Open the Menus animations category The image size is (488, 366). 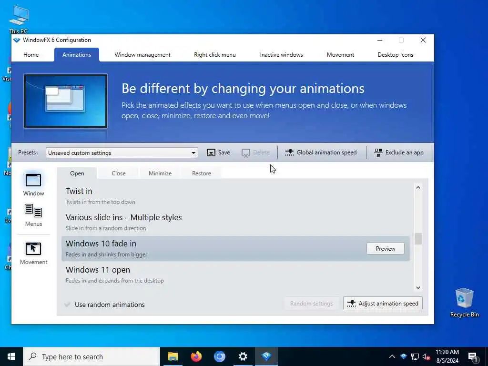(x=33, y=215)
